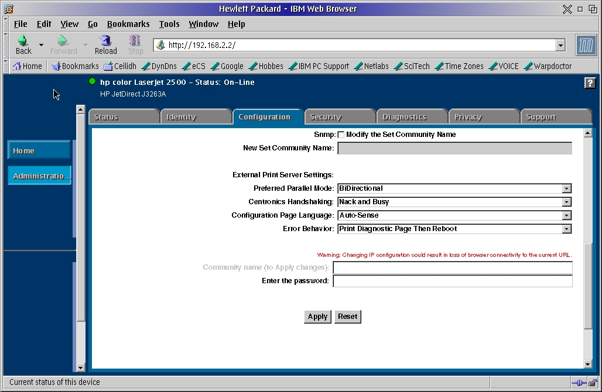Click the security lock status icon

(593, 383)
